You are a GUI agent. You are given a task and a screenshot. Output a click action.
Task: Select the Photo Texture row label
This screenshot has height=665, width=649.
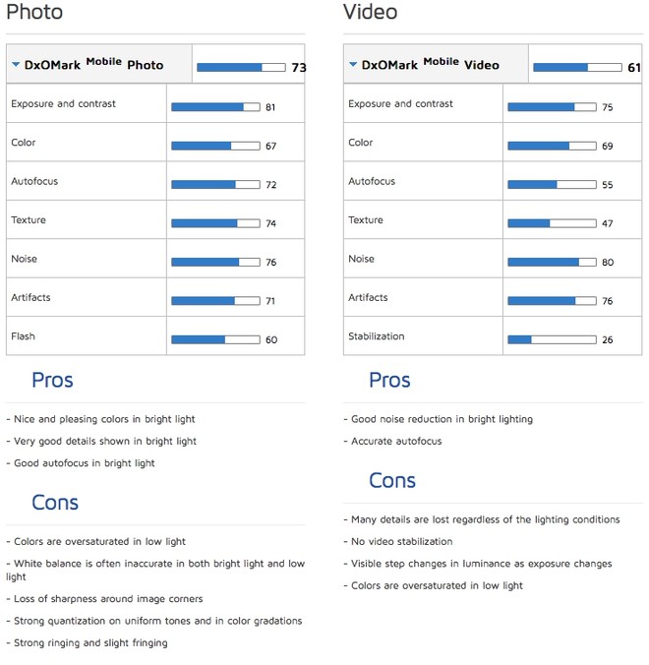pyautogui.click(x=29, y=220)
